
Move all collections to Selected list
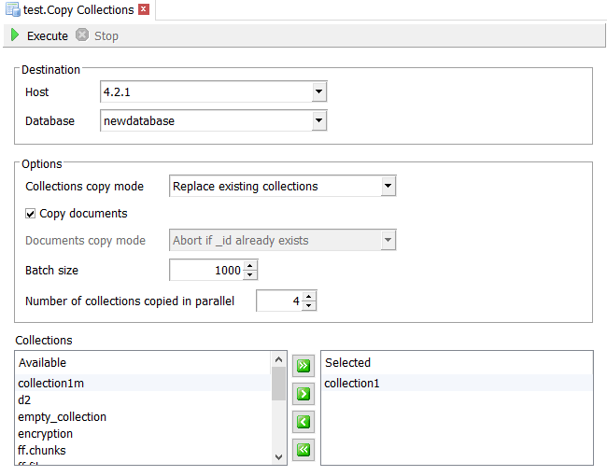(x=303, y=365)
